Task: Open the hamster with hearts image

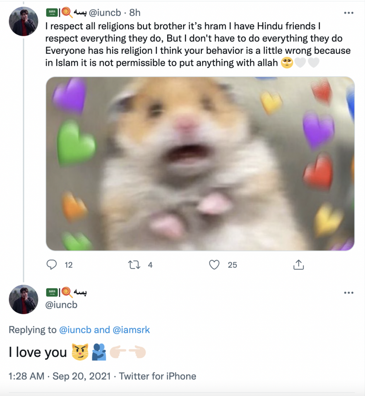Action: [x=200, y=164]
